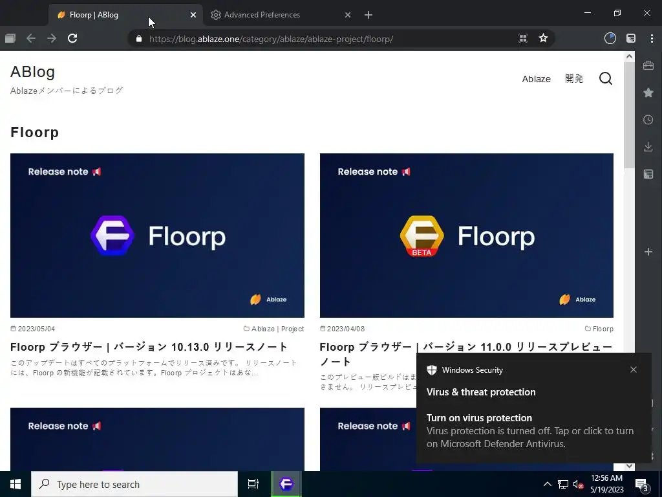Open the Action Center notifications icon

click(x=642, y=484)
